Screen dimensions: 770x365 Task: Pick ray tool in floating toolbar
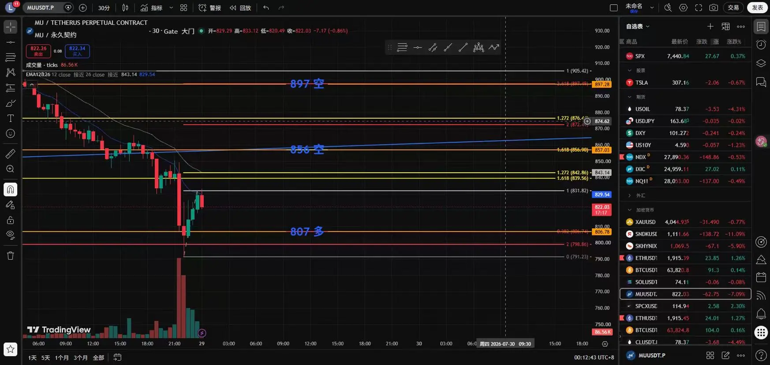[x=448, y=47]
